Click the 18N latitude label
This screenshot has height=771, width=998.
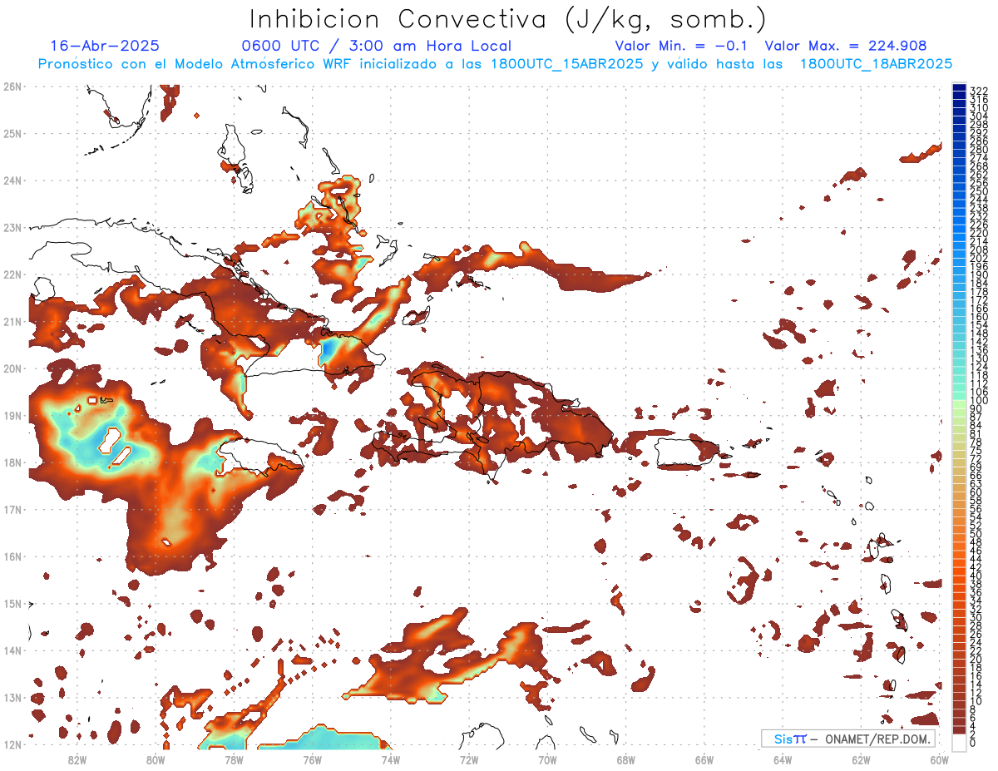pos(12,462)
